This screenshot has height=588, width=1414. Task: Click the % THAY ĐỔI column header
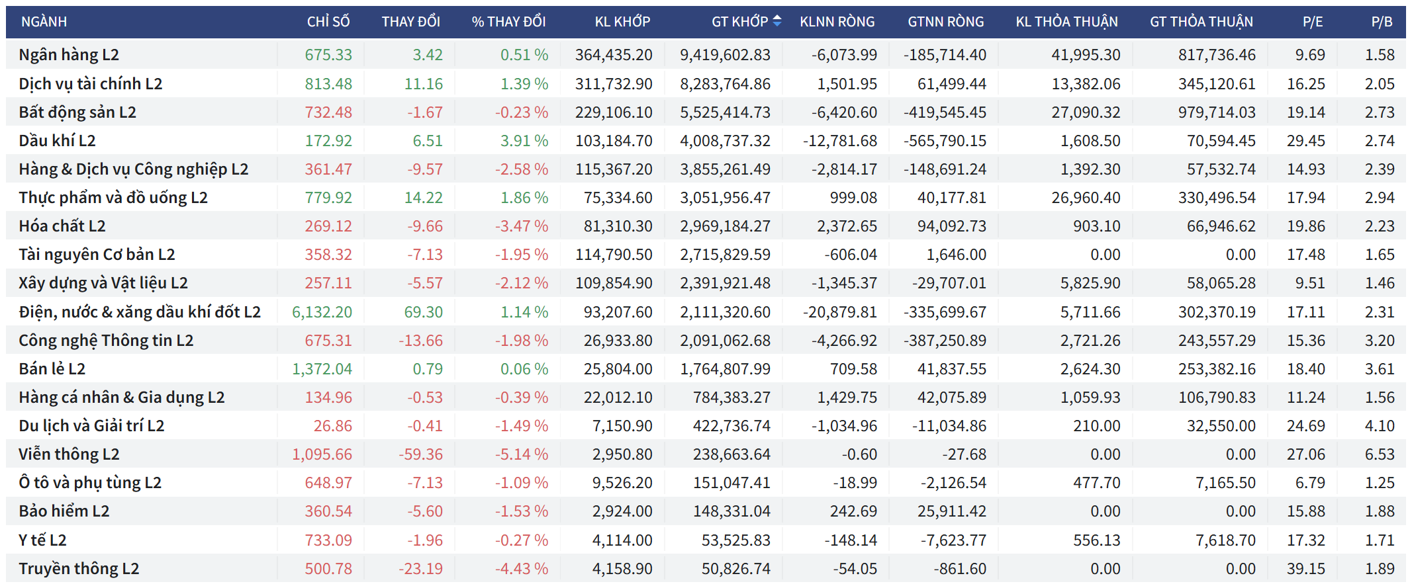(x=508, y=22)
